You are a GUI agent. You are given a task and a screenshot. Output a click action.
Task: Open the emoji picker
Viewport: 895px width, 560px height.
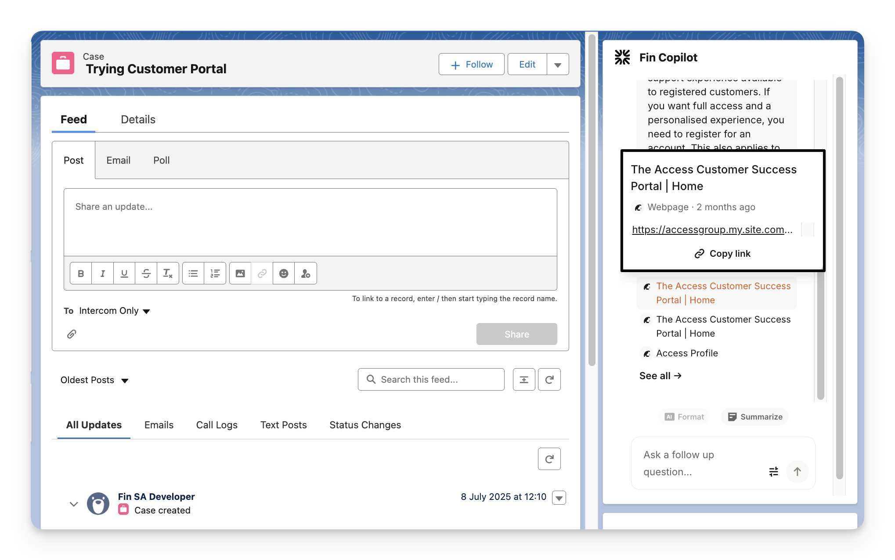point(284,273)
